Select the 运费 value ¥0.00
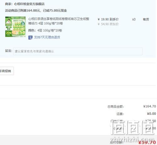Image resolution: width=157 pixels, height=145 pixels. click(x=151, y=114)
